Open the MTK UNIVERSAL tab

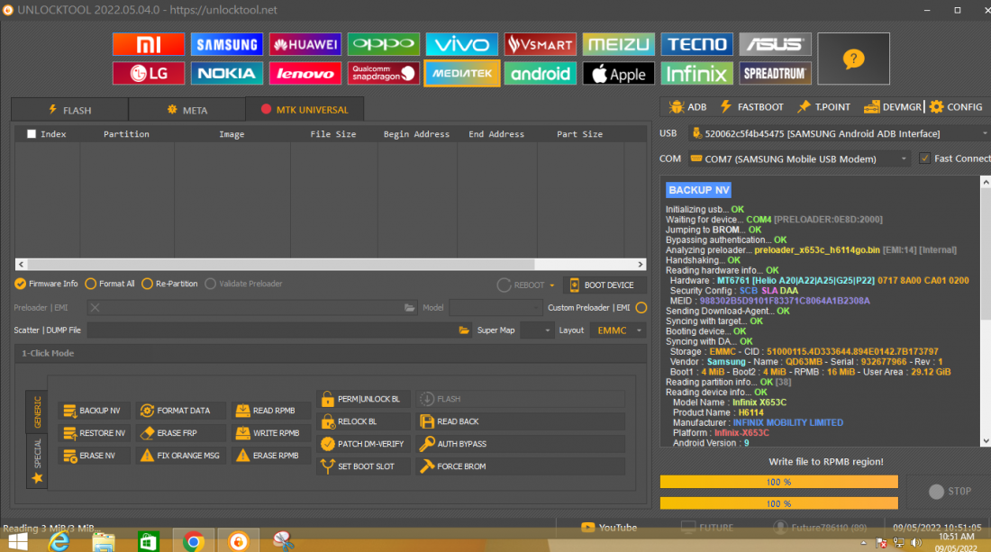pos(305,109)
